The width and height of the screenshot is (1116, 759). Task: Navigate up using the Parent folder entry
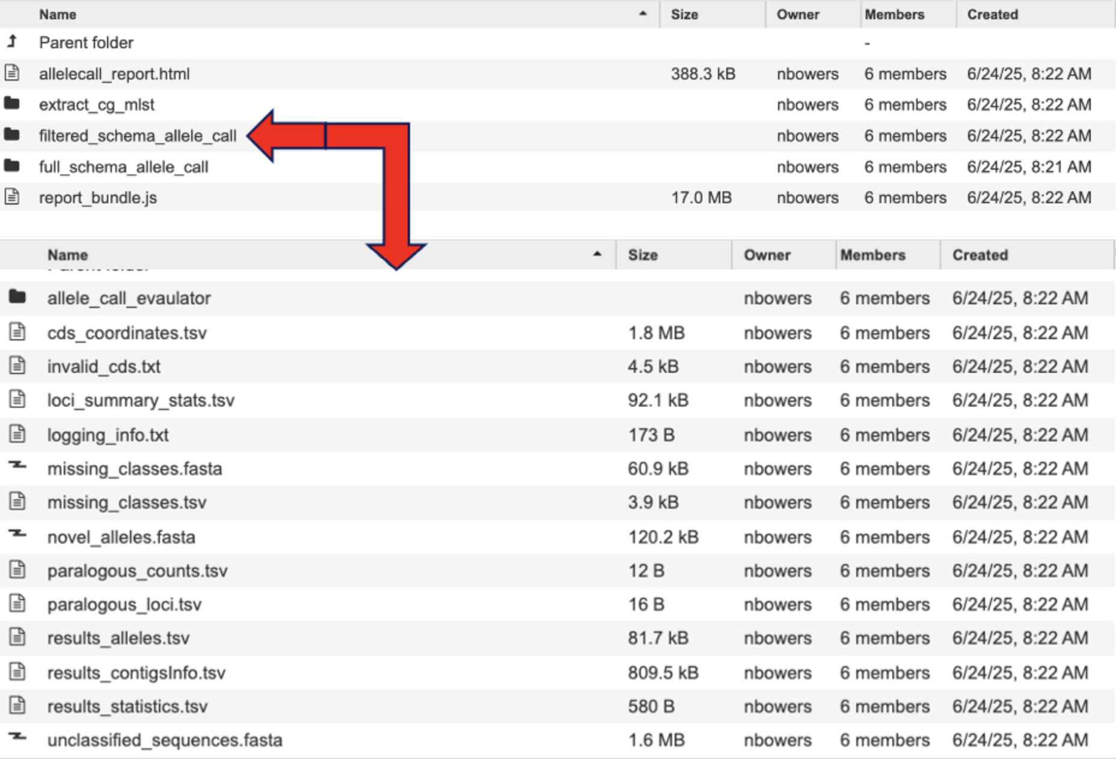click(86, 42)
